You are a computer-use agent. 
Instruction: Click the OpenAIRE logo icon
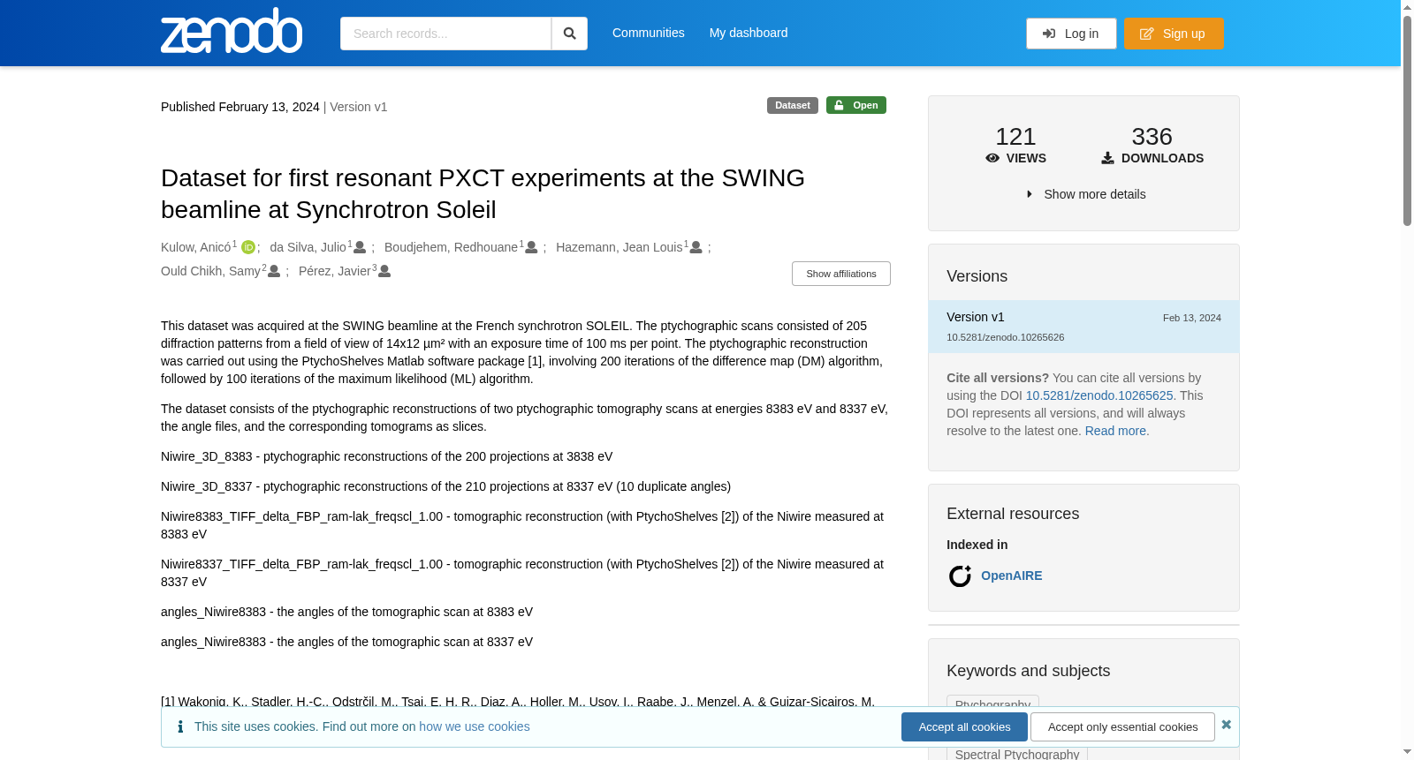(x=960, y=576)
